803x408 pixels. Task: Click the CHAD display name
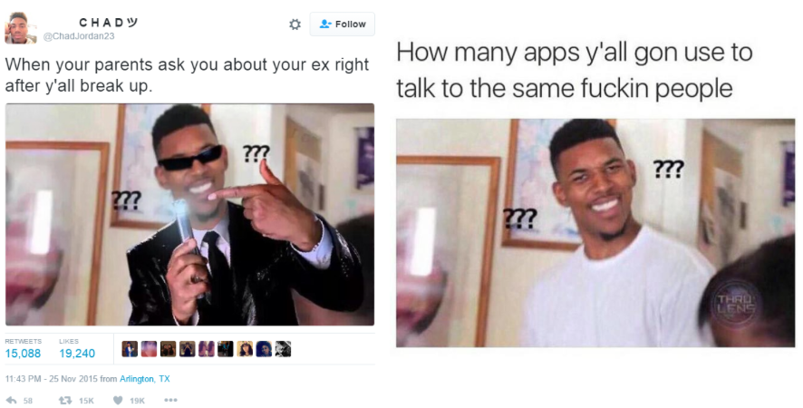point(109,23)
